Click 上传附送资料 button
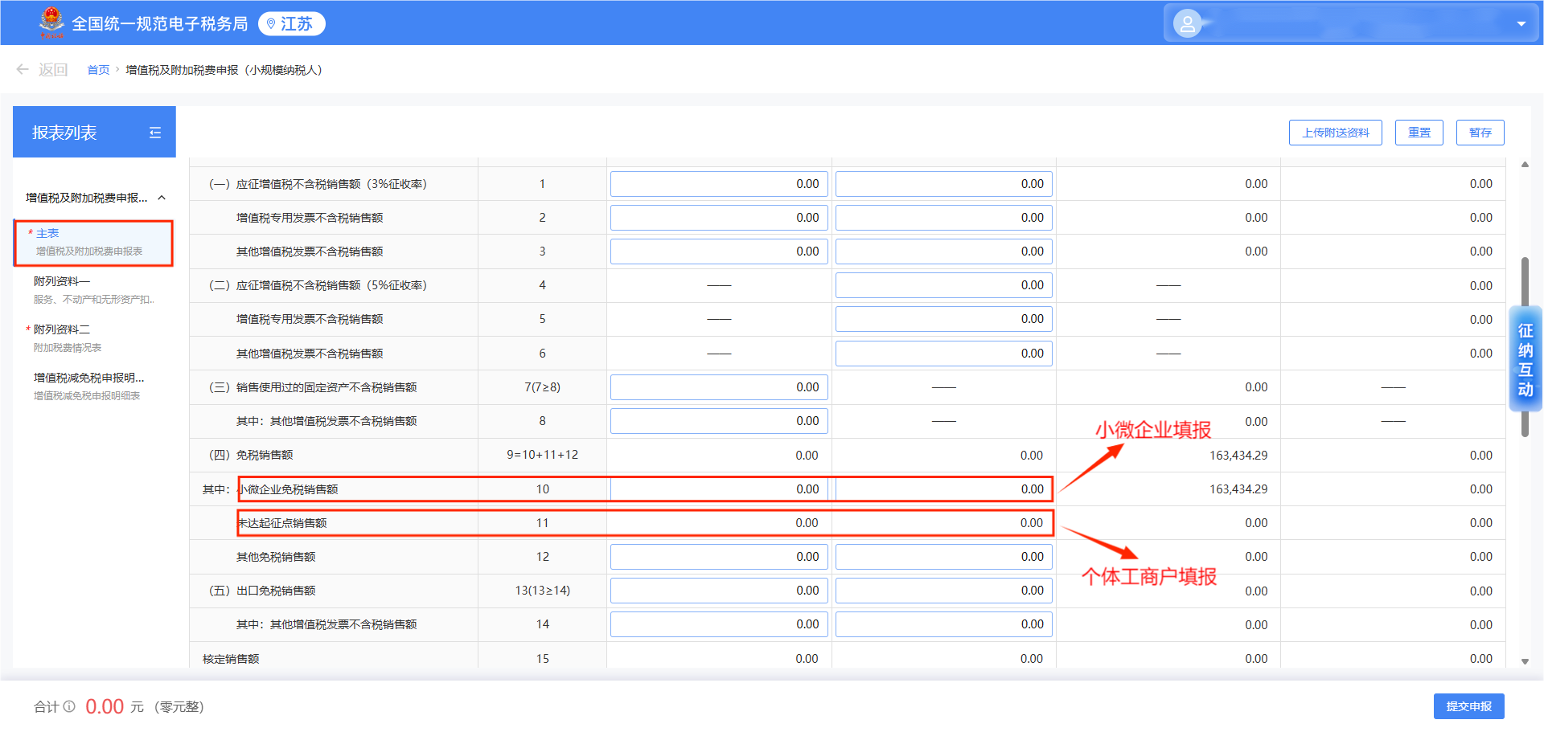Viewport: 1544px width, 732px height. (x=1335, y=133)
